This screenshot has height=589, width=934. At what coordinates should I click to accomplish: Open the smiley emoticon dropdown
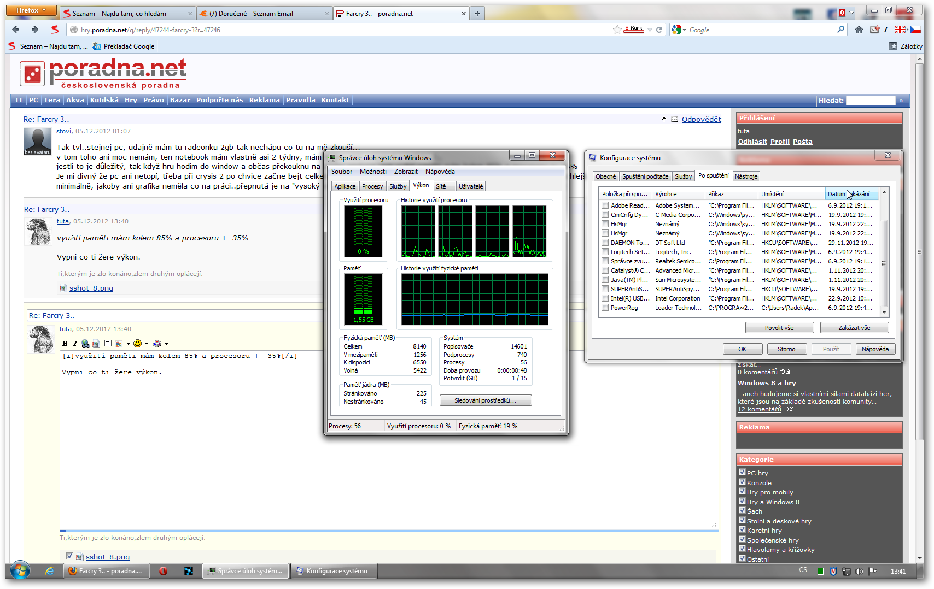coord(147,344)
